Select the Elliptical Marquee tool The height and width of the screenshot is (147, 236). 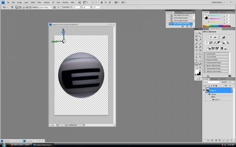pos(196,33)
